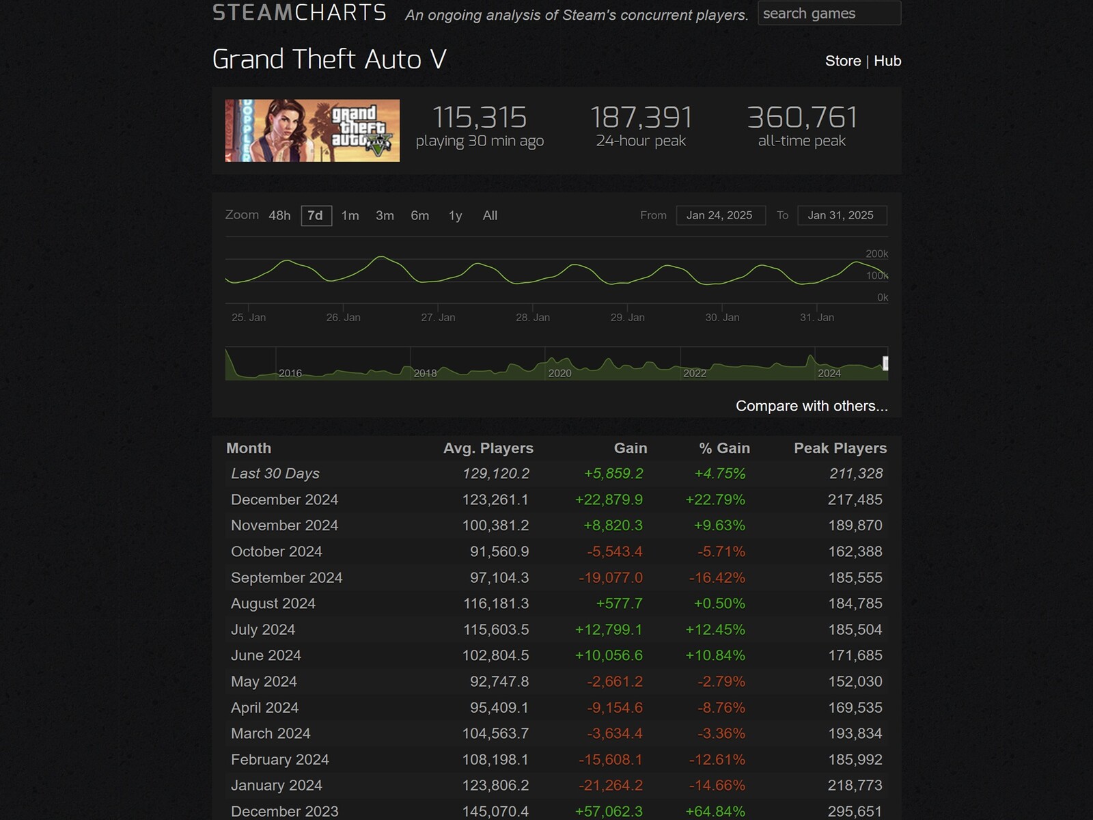
Task: Click the search games field
Action: 829,13
